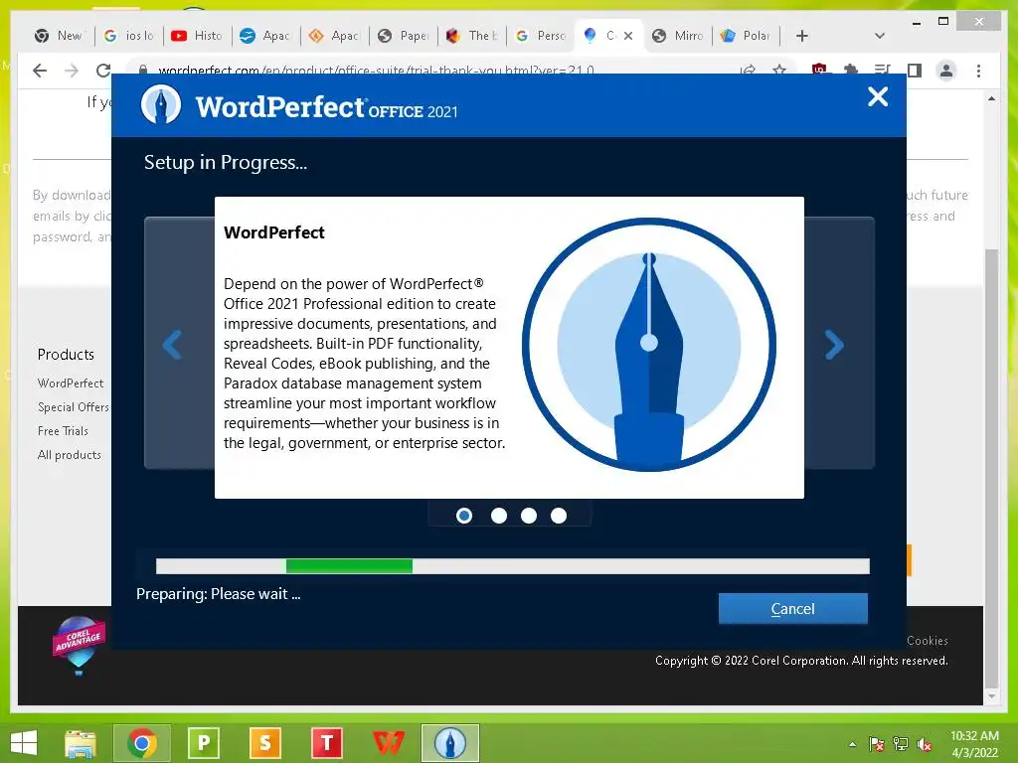Viewport: 1018px width, 763px height.
Task: Open the Cookies link in page footer
Action: coord(928,641)
